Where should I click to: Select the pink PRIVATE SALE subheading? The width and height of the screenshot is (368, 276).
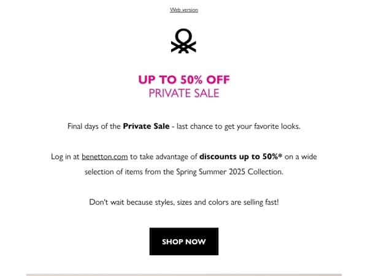184,93
